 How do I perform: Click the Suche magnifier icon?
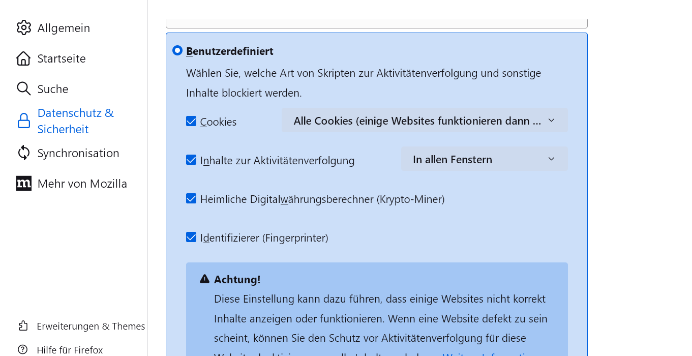(24, 89)
